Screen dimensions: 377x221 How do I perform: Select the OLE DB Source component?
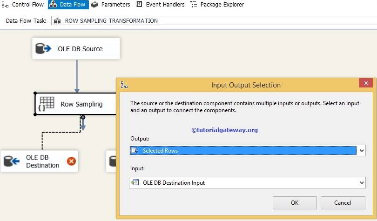(76, 48)
